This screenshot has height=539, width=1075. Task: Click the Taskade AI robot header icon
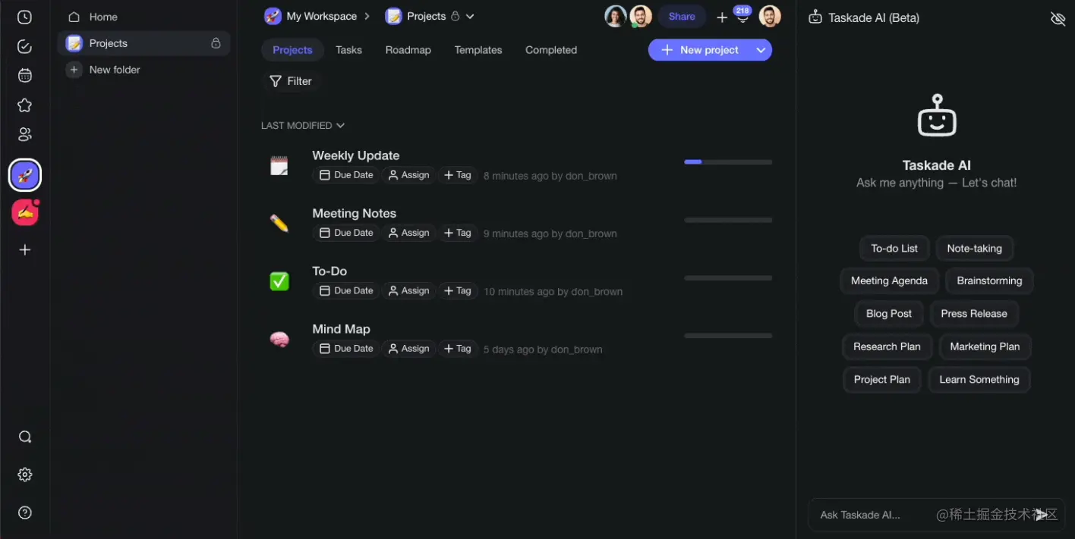coord(815,17)
